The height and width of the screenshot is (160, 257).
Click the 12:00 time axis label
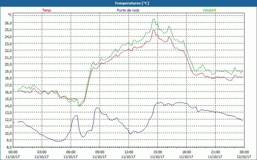point(129,152)
